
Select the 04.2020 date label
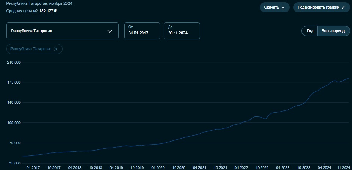(x=158, y=167)
